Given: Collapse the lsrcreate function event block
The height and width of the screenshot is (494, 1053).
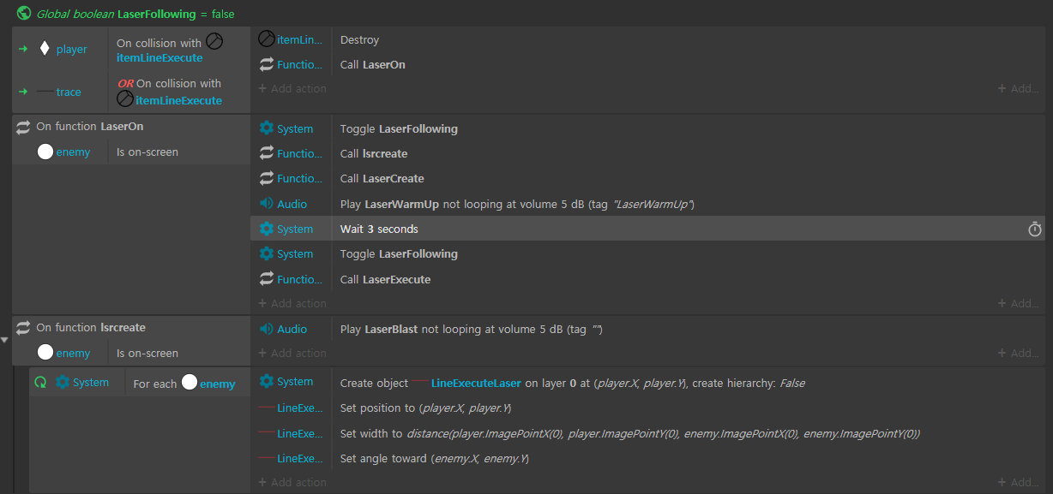Looking at the screenshot, I should pyautogui.click(x=6, y=340).
